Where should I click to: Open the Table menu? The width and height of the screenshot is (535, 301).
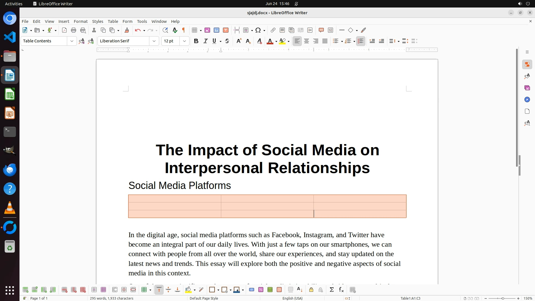113,21
